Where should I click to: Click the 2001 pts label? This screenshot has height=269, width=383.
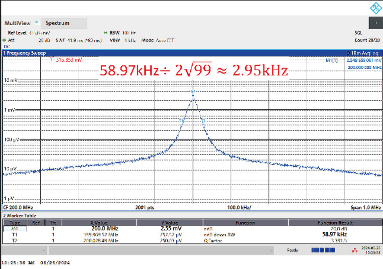pyautogui.click(x=144, y=208)
